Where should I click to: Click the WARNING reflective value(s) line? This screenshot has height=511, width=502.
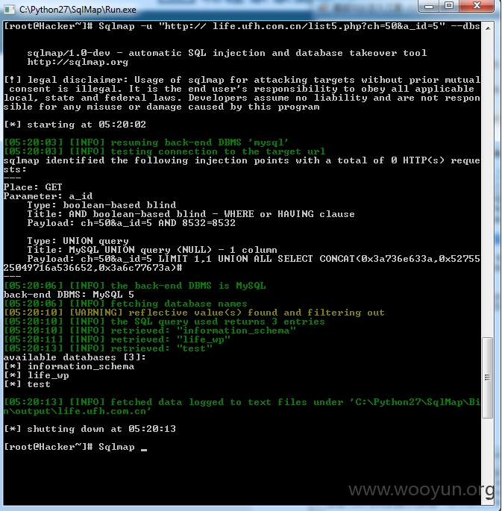click(x=194, y=313)
